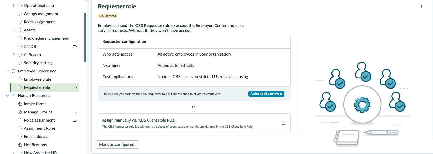
Task: Click the status circle beside AI Search
Action: 20,55
